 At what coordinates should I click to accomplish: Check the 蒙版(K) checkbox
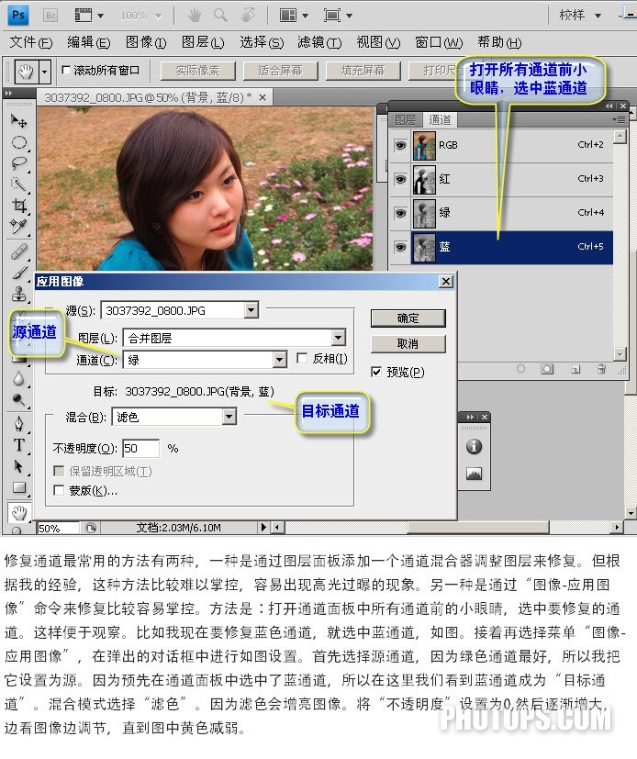(59, 490)
